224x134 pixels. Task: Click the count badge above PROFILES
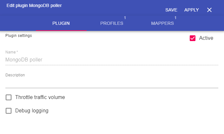125,18
